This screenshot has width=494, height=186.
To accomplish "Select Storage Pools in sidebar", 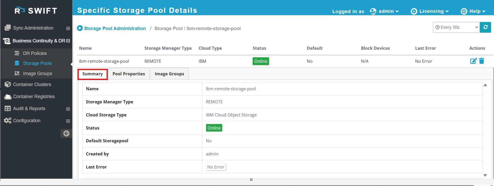I will 37,63.
